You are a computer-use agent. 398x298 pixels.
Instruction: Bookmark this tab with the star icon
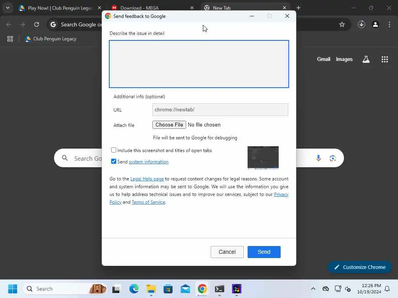tap(342, 24)
